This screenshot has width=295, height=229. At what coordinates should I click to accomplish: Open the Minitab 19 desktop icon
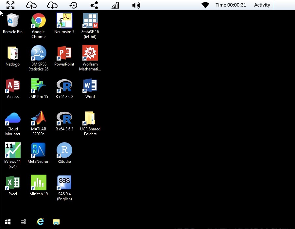pyautogui.click(x=38, y=183)
